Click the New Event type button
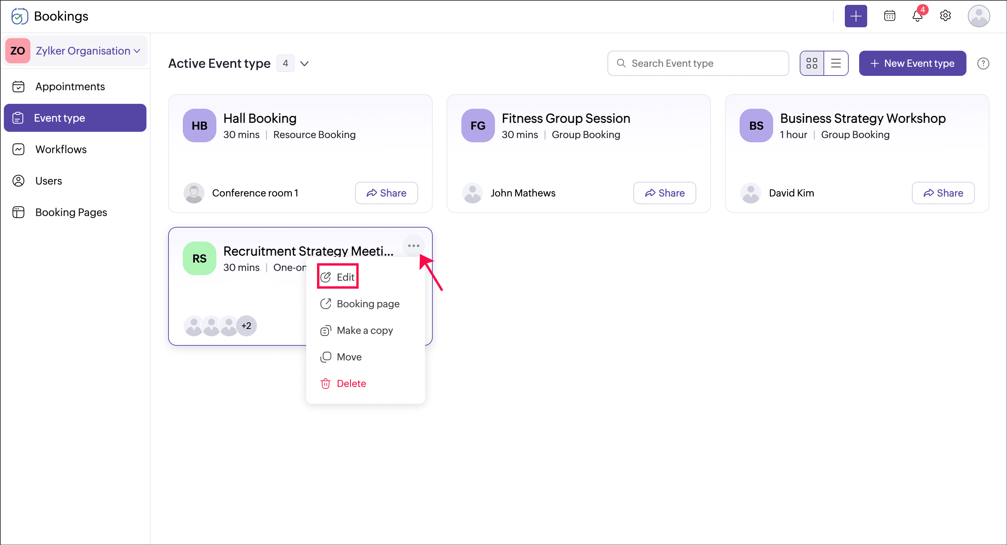1007x545 pixels. click(912, 63)
